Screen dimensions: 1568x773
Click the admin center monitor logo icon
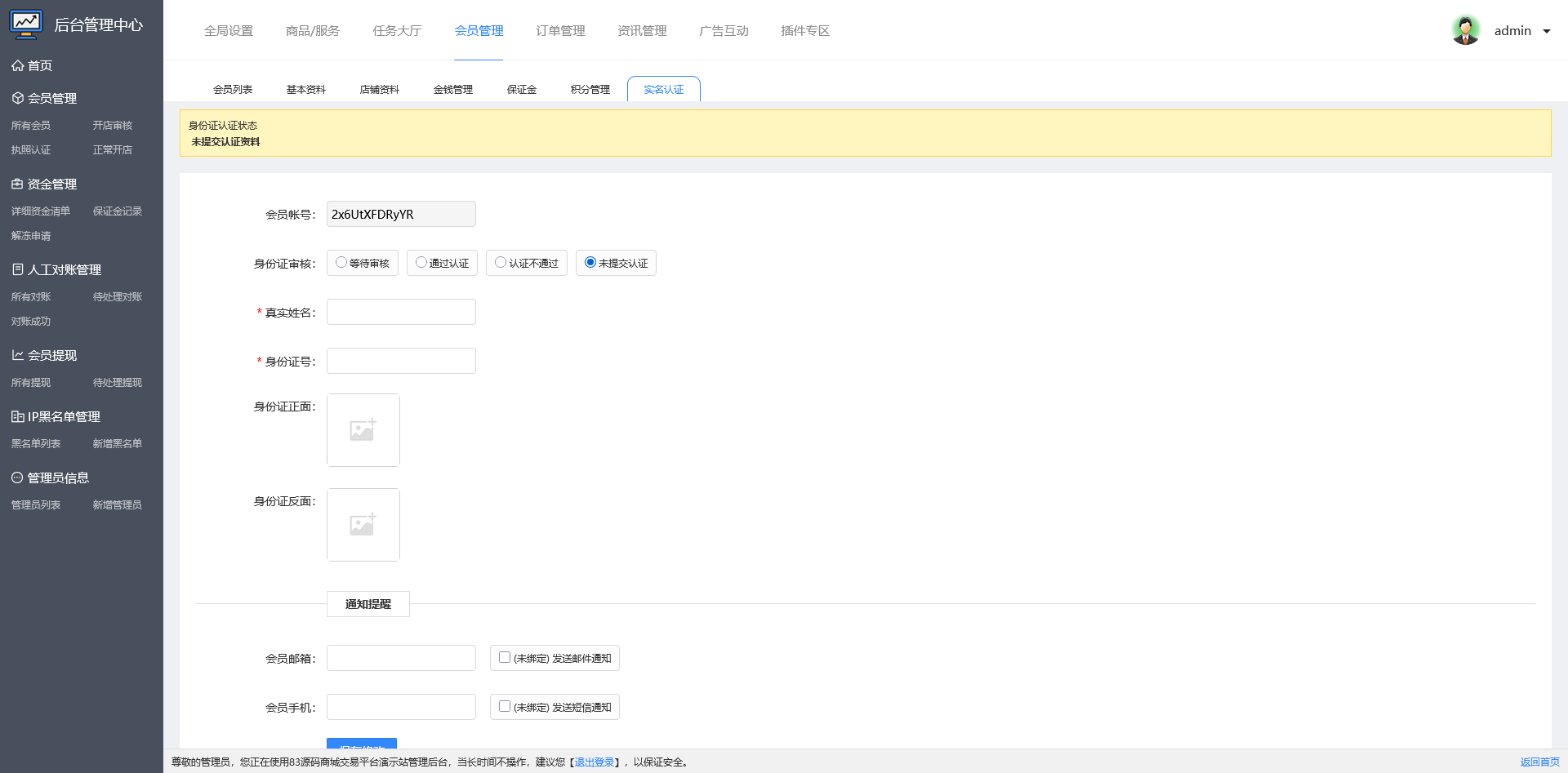(26, 24)
